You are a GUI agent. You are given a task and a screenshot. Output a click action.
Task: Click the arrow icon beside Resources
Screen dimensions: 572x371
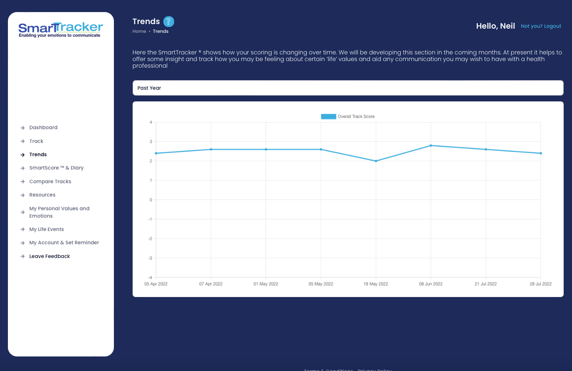(22, 195)
